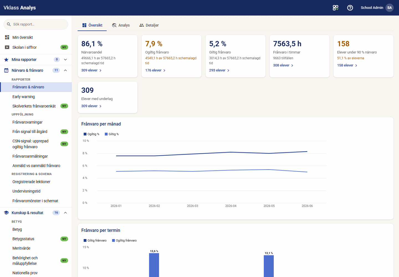Click the Översikt tab grid icon
This screenshot has height=277, width=399.
[x=85, y=25]
